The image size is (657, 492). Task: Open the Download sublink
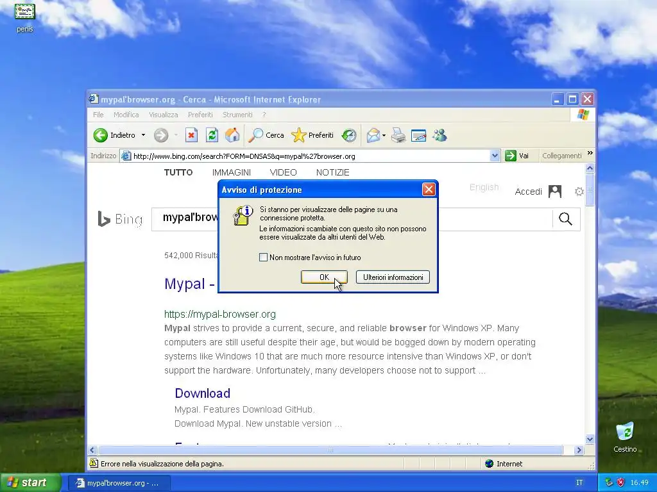point(202,393)
